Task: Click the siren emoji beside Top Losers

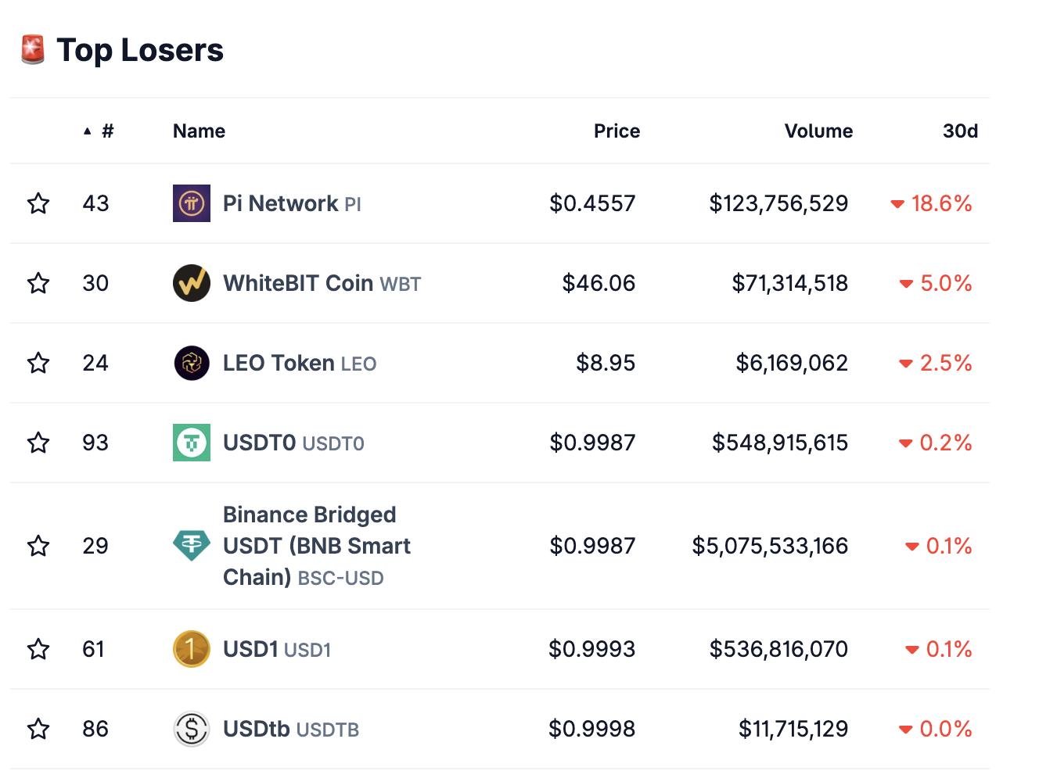Action: point(32,50)
